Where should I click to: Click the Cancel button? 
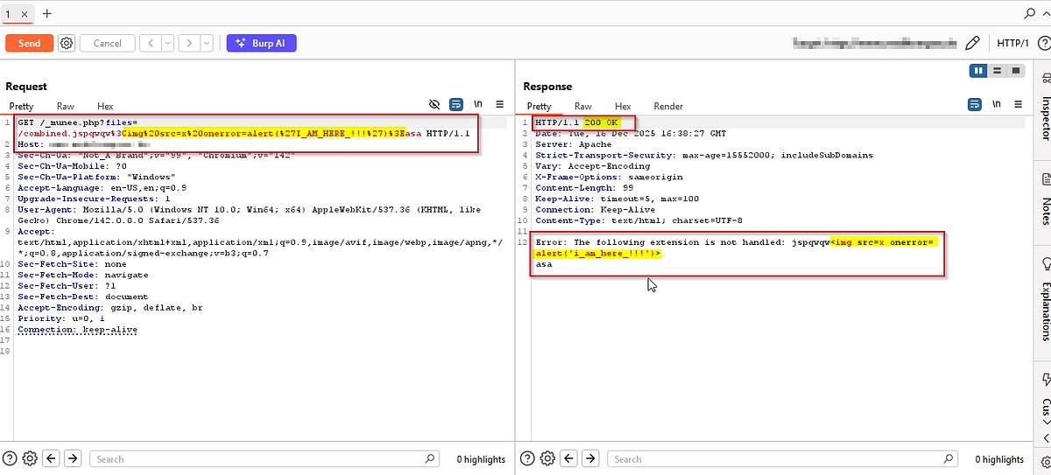pyautogui.click(x=108, y=43)
